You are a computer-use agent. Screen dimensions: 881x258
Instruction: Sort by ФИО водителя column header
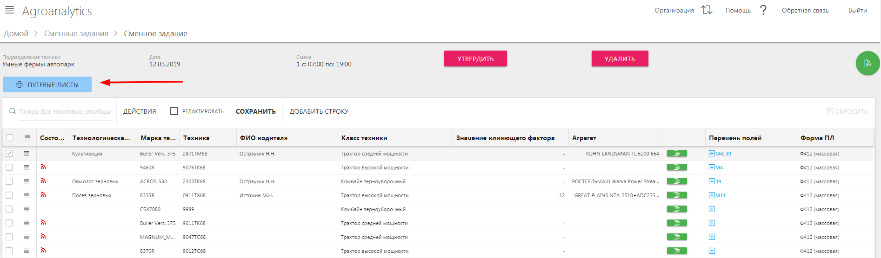[264, 138]
